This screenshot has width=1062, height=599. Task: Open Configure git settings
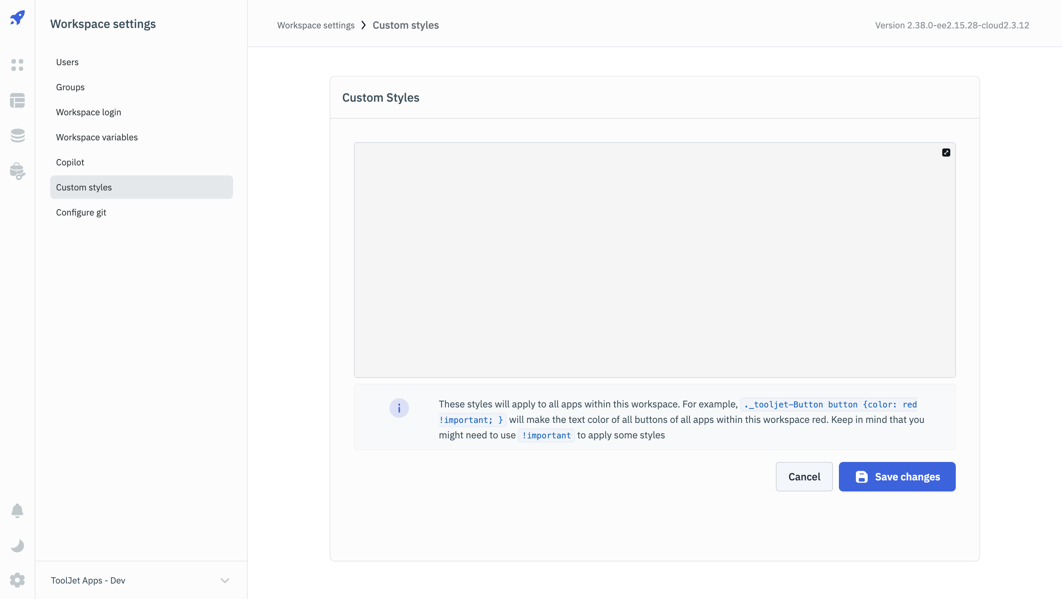[81, 212]
